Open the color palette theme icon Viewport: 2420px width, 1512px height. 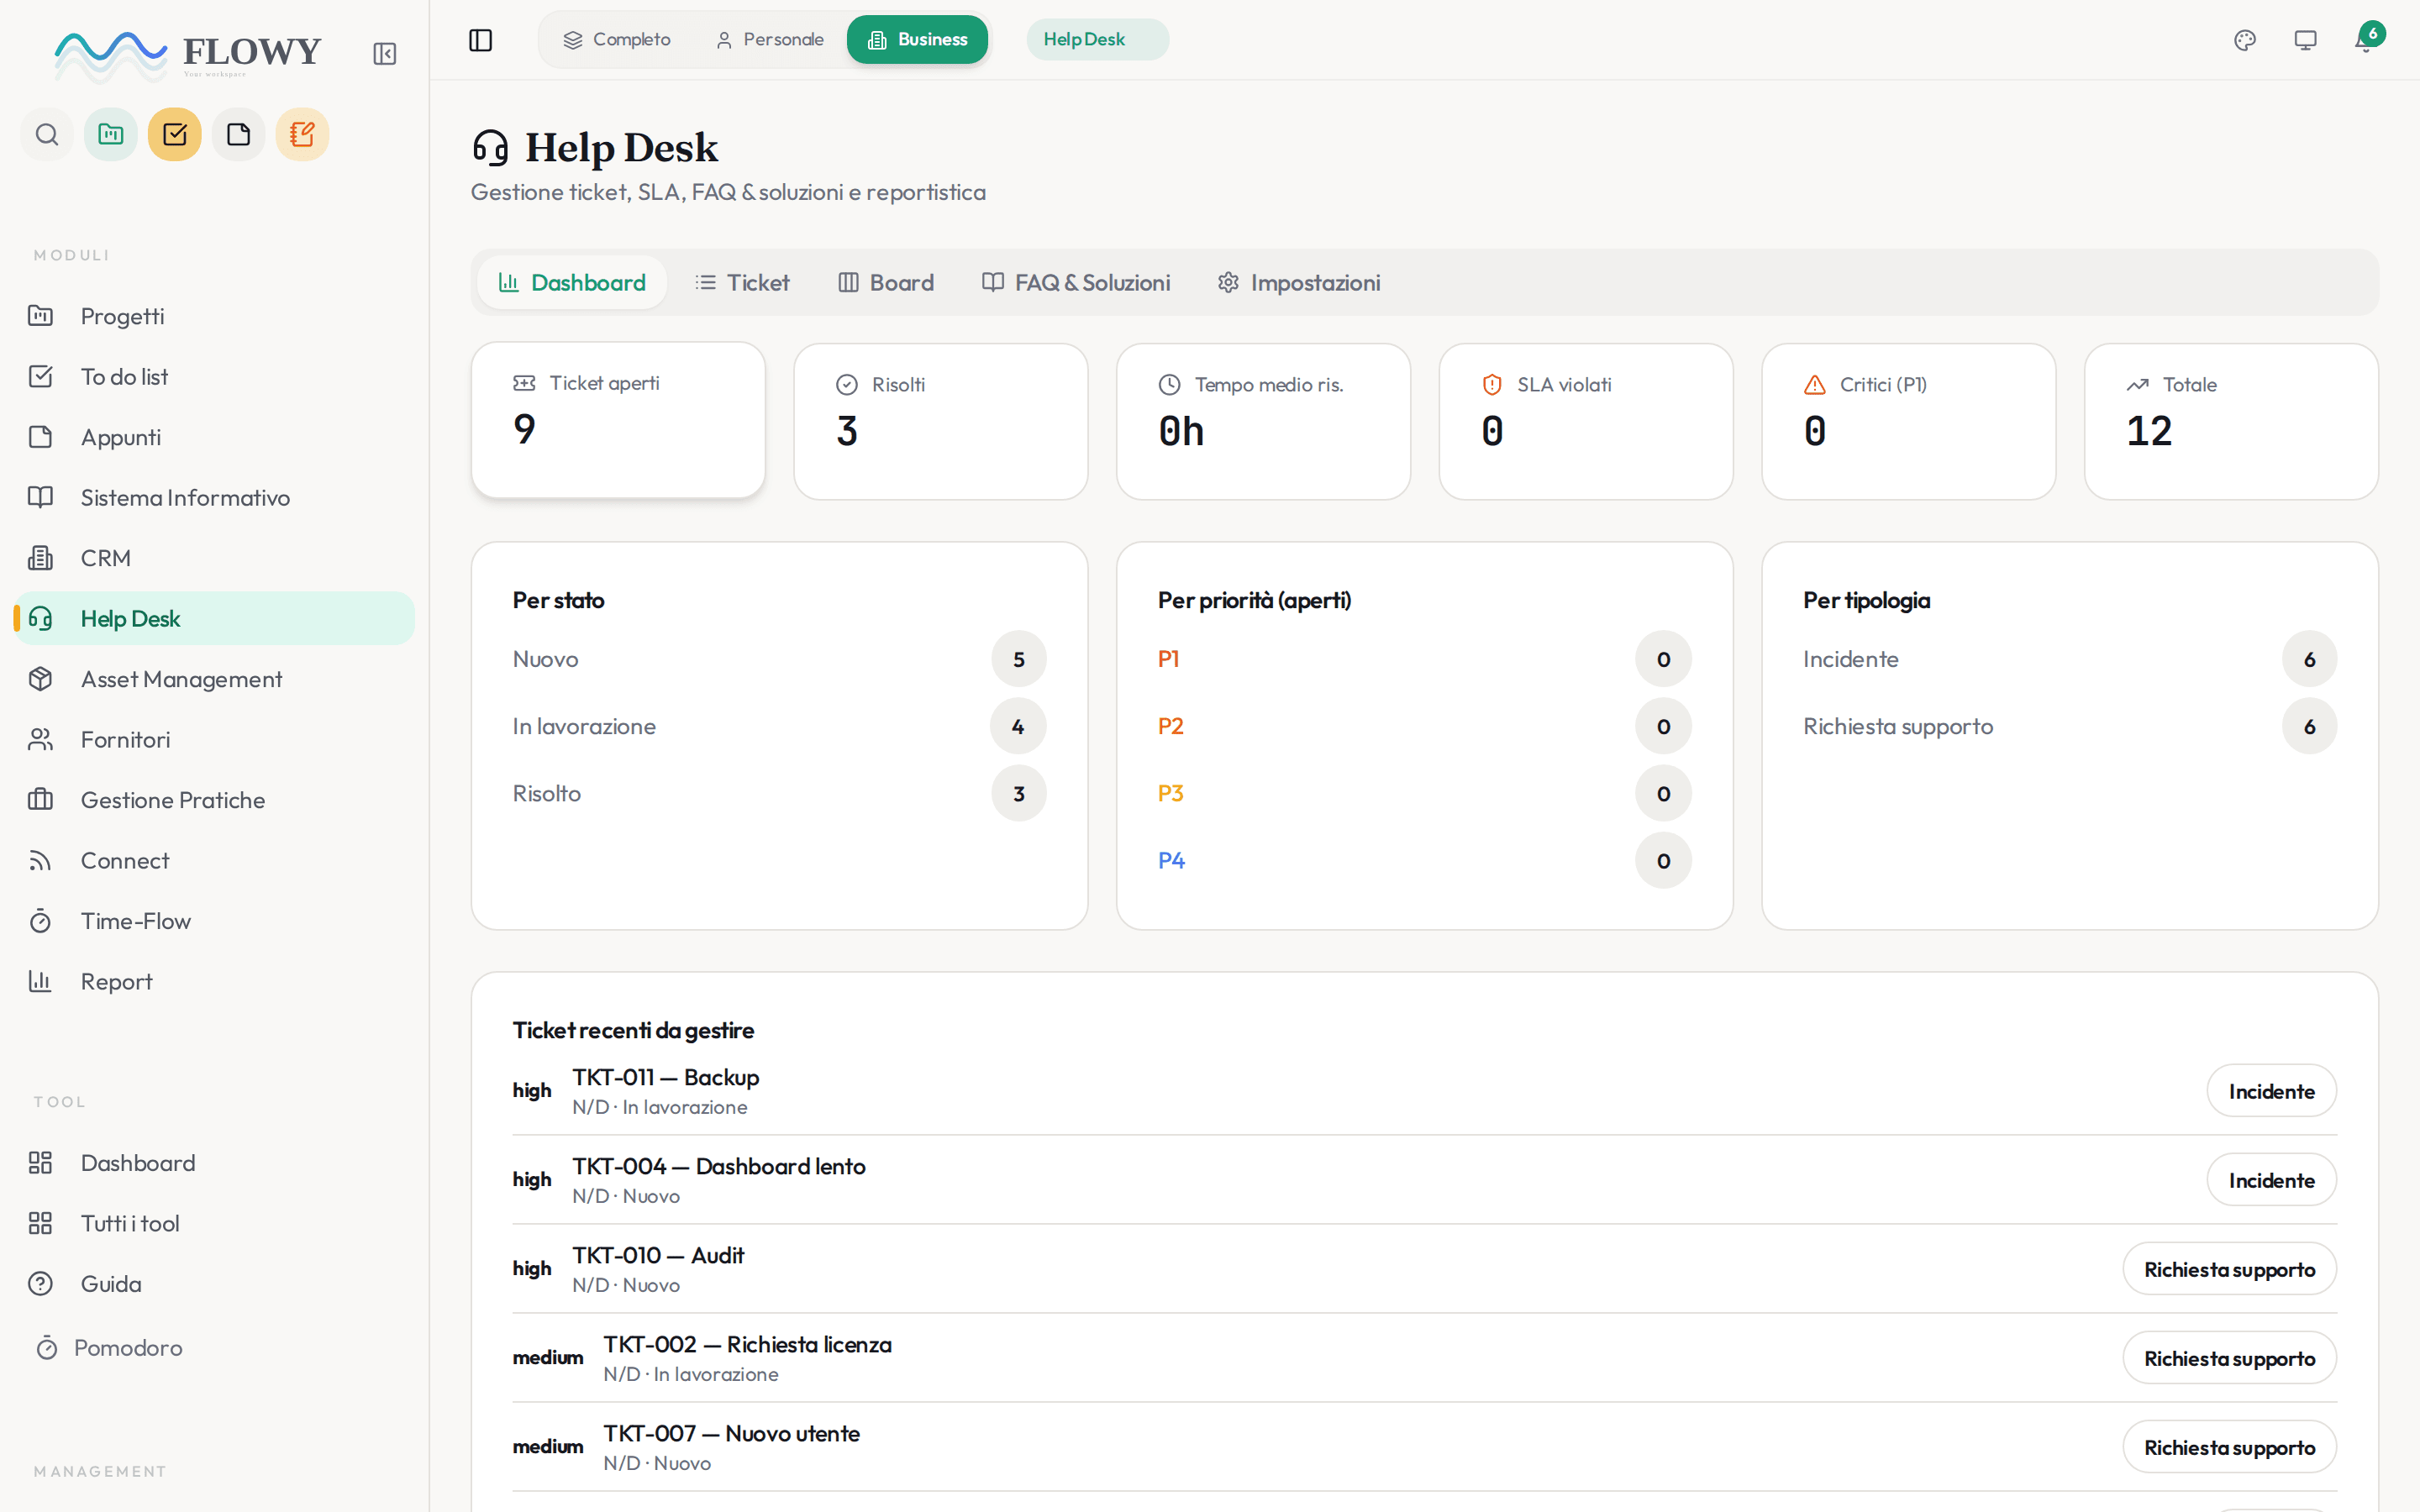point(2245,40)
